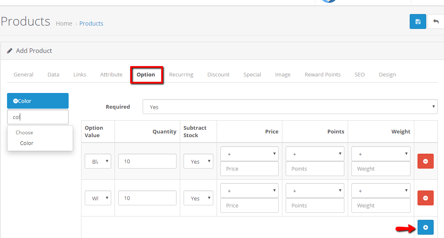The image size is (444, 238).
Task: Open the first Option Value dropdown
Action: (98, 161)
